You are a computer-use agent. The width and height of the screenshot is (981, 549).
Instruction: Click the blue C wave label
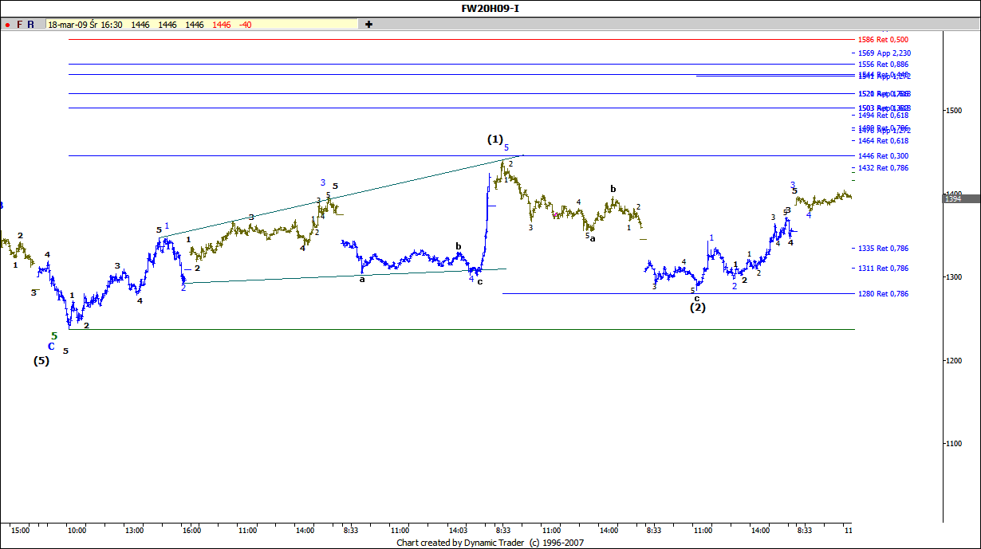(x=51, y=347)
